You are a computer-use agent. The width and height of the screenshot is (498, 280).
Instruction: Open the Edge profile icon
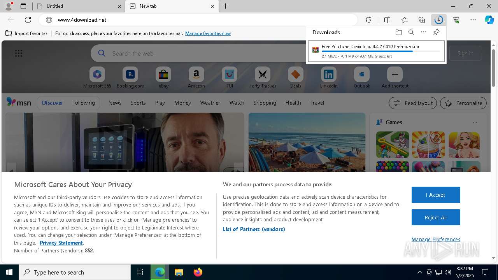(9, 6)
